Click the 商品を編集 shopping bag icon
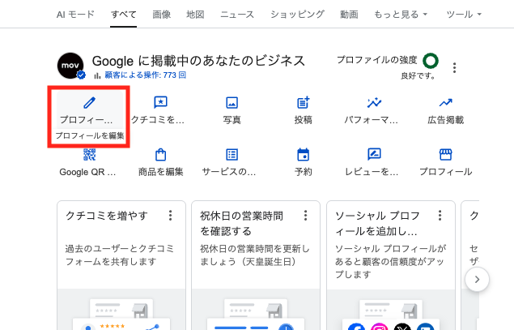Viewport: 514px width, 330px height. (x=160, y=154)
